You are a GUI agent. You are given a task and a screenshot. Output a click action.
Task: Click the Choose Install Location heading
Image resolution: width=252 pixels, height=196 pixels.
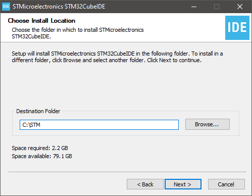click(41, 21)
